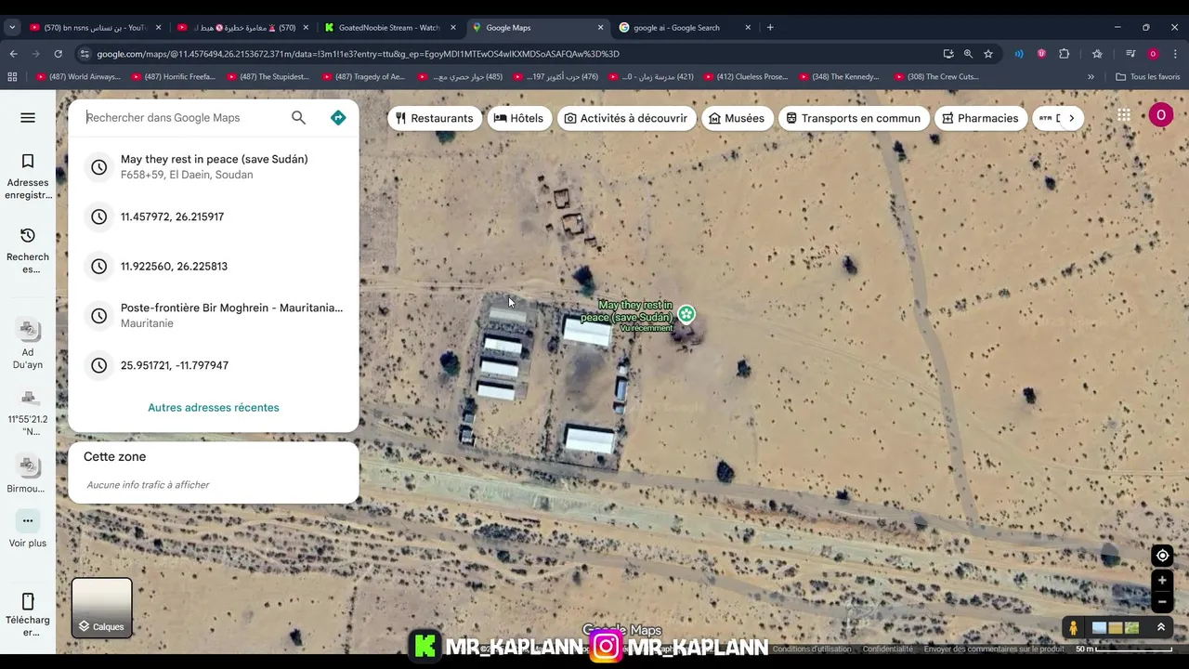Zoom out with the minus button

1162,602
